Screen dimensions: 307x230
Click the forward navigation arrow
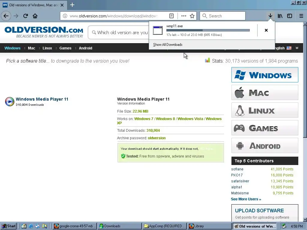16,16
